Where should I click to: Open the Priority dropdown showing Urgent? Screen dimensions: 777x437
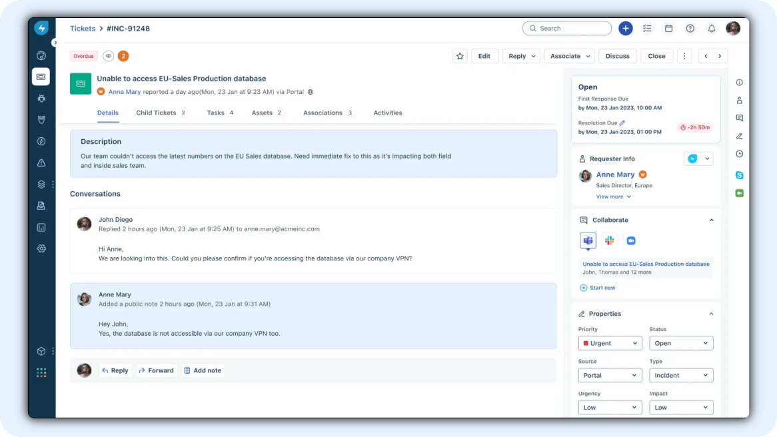[x=610, y=344]
